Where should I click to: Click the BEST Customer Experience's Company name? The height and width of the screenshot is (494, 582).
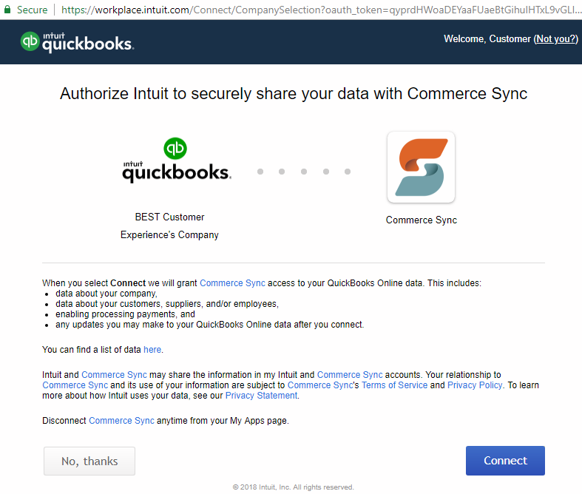click(x=169, y=226)
